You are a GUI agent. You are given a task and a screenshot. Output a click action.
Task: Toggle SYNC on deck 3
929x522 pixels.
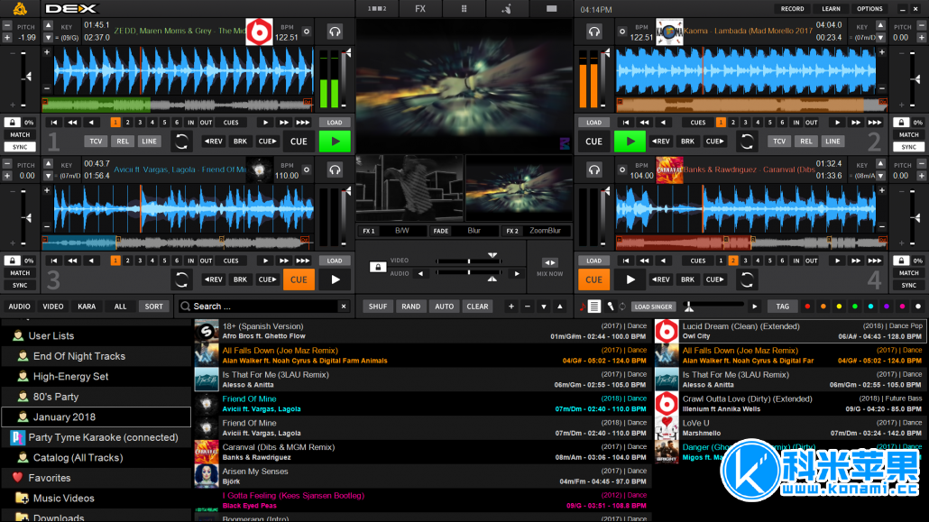20,285
